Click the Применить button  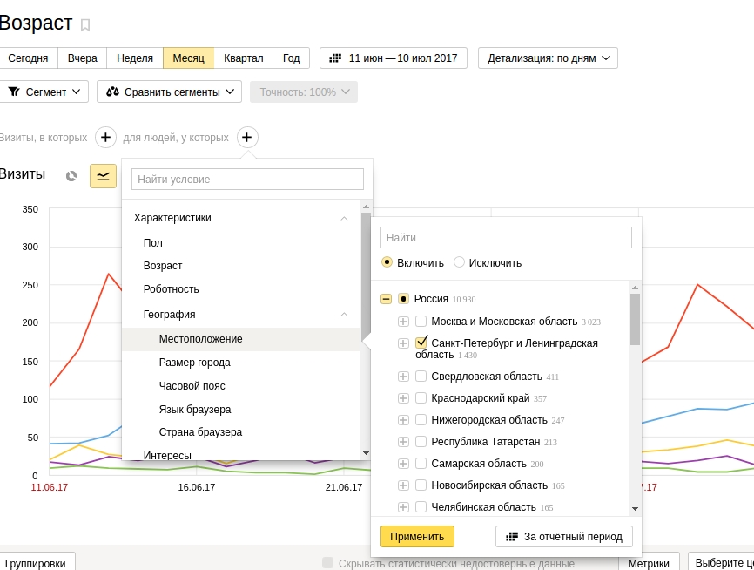[x=417, y=536]
